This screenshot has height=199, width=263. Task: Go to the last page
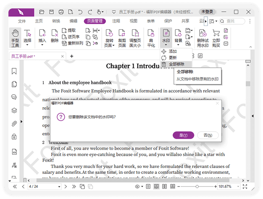74,186
